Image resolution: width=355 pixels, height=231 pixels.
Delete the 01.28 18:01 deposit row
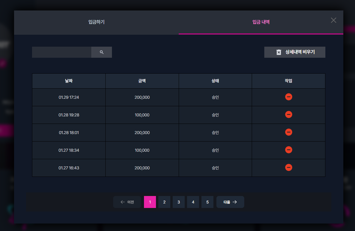(x=289, y=132)
